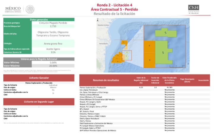
Task: Click 'Resumen de resultados' header
Action: [x=106, y=80]
